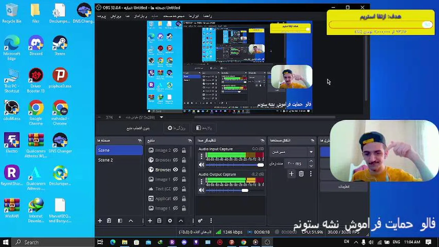This screenshot has width=439, height=247.
Task: Select the Electro desktop icon
Action: pos(12,143)
